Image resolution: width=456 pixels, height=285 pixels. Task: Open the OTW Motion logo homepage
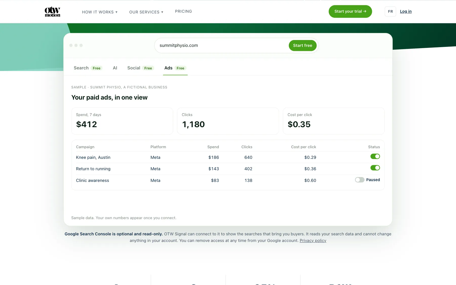52,12
